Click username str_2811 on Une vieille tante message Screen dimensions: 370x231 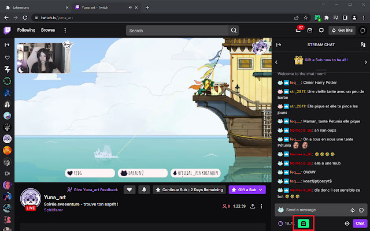click(x=297, y=91)
